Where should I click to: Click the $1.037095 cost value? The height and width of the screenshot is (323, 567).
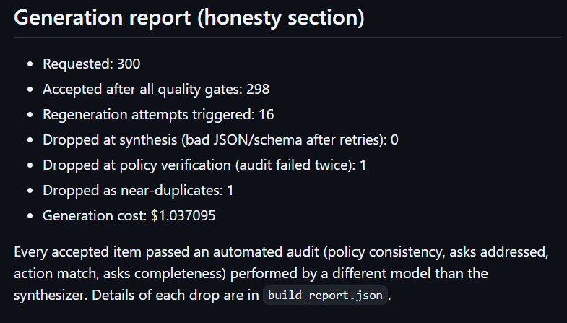click(x=183, y=216)
